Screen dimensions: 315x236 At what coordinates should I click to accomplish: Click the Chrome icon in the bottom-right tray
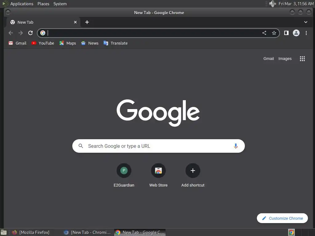[x=291, y=232]
